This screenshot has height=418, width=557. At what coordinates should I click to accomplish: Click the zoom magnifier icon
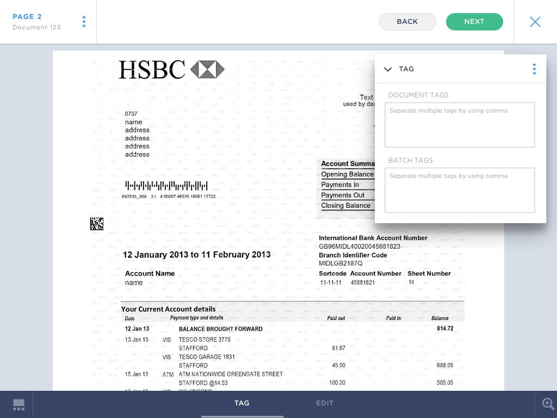[x=548, y=403]
